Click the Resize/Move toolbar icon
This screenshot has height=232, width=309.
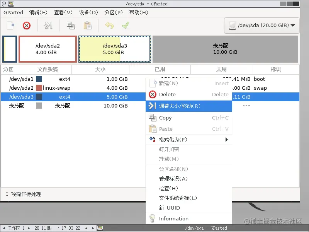pos(48,26)
